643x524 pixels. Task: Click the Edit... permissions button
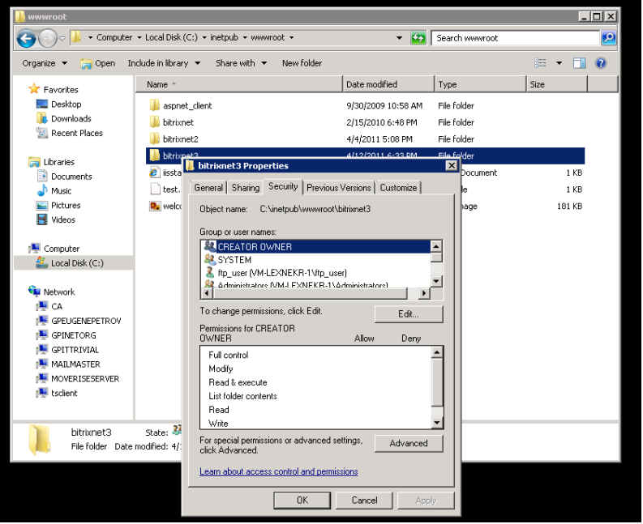coord(409,315)
